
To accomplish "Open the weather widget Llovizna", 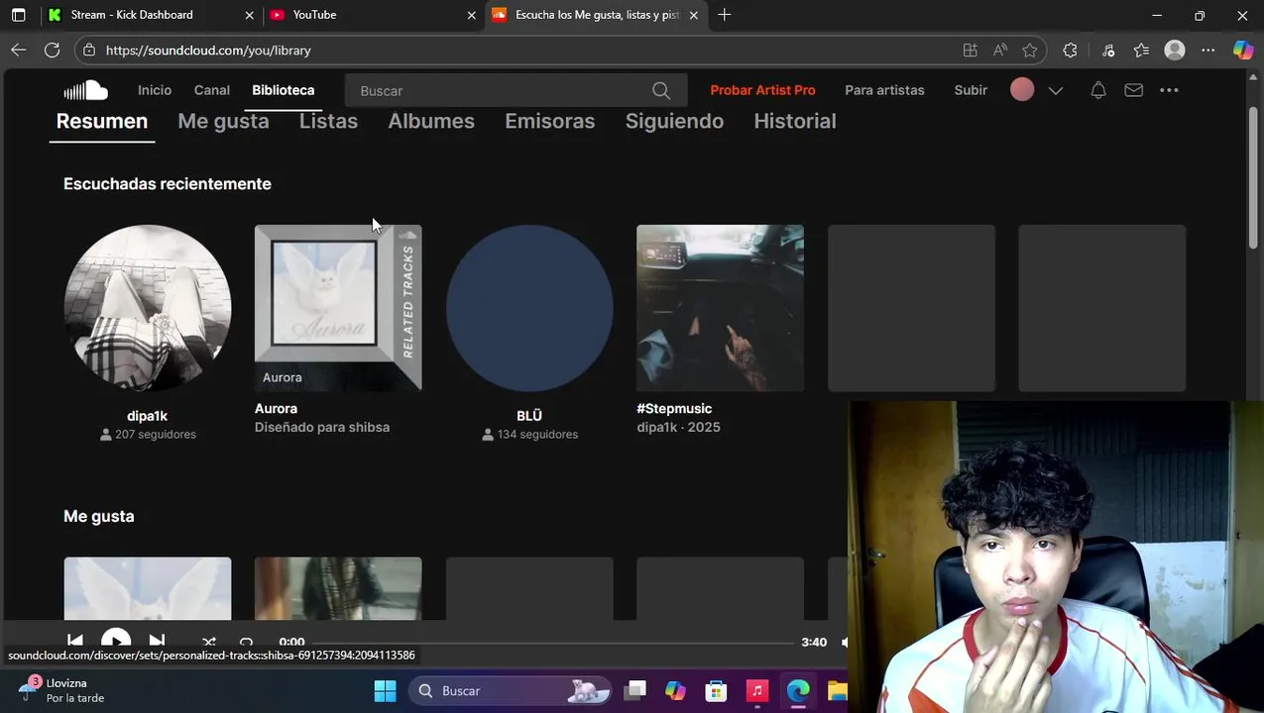I will coord(61,690).
